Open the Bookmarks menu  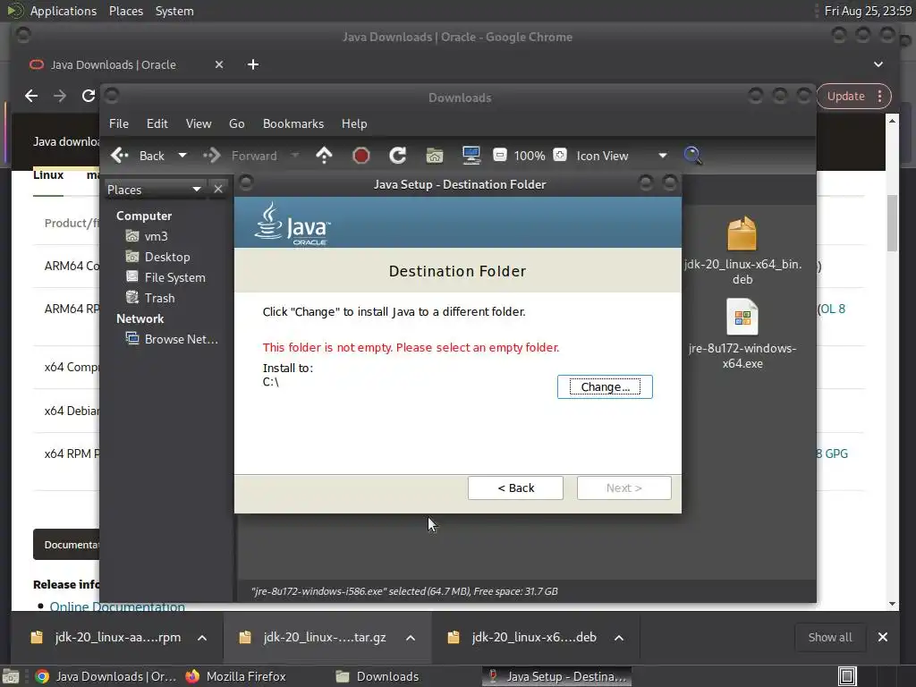tap(293, 123)
